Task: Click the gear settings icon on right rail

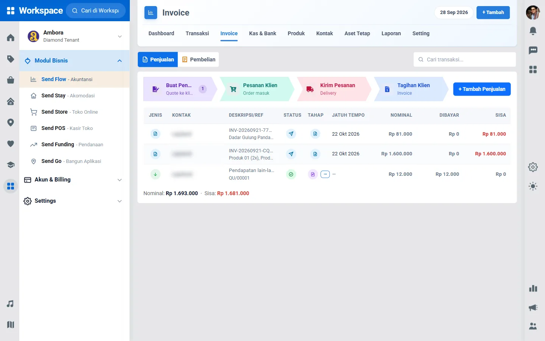Action: tap(533, 167)
